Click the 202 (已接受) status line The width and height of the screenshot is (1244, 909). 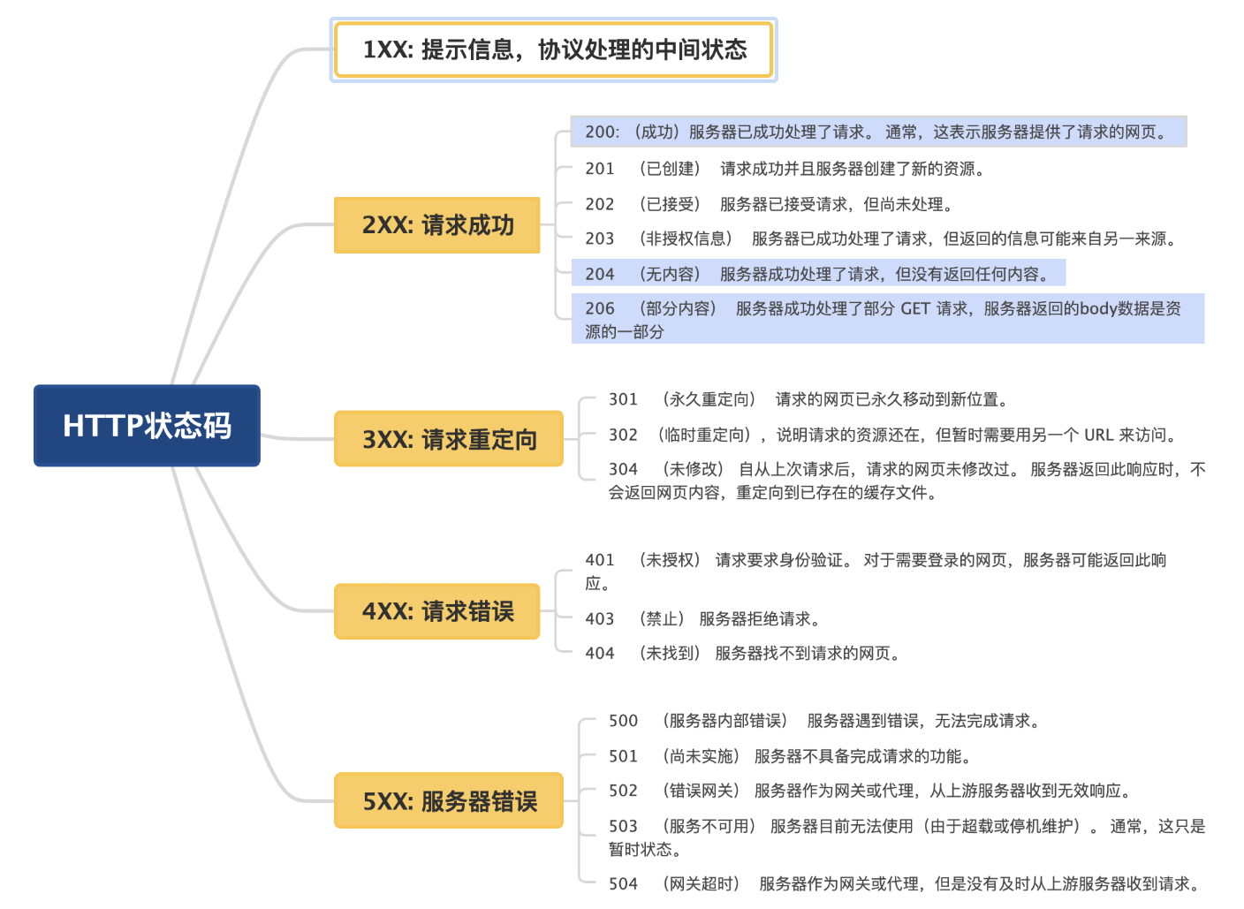coord(769,204)
